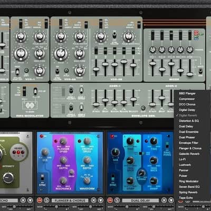The image size is (211, 211).
Task: Click the LED beside the Flanger Speed knob
Action: 56,141
